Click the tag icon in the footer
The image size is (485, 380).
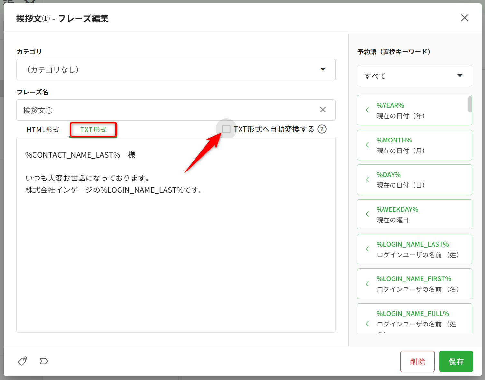click(23, 361)
